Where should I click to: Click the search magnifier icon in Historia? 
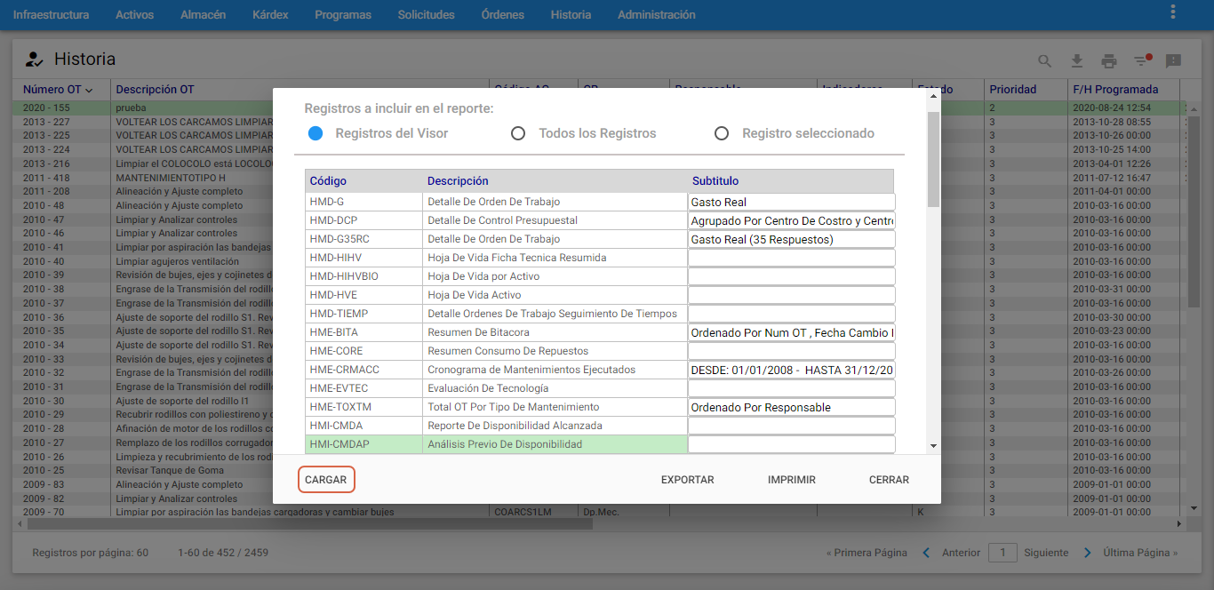[x=1045, y=61]
